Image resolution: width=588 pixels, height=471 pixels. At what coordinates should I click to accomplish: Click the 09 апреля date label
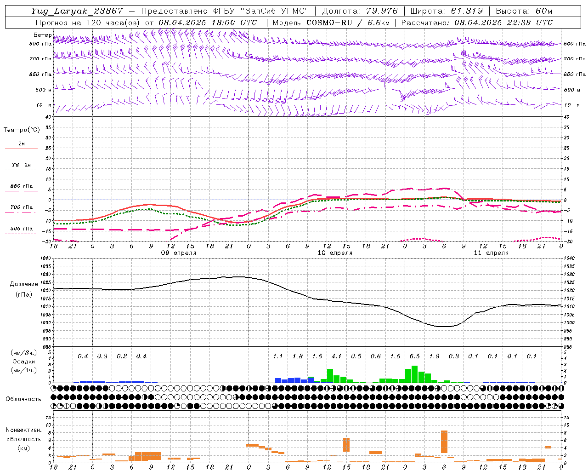[178, 253]
